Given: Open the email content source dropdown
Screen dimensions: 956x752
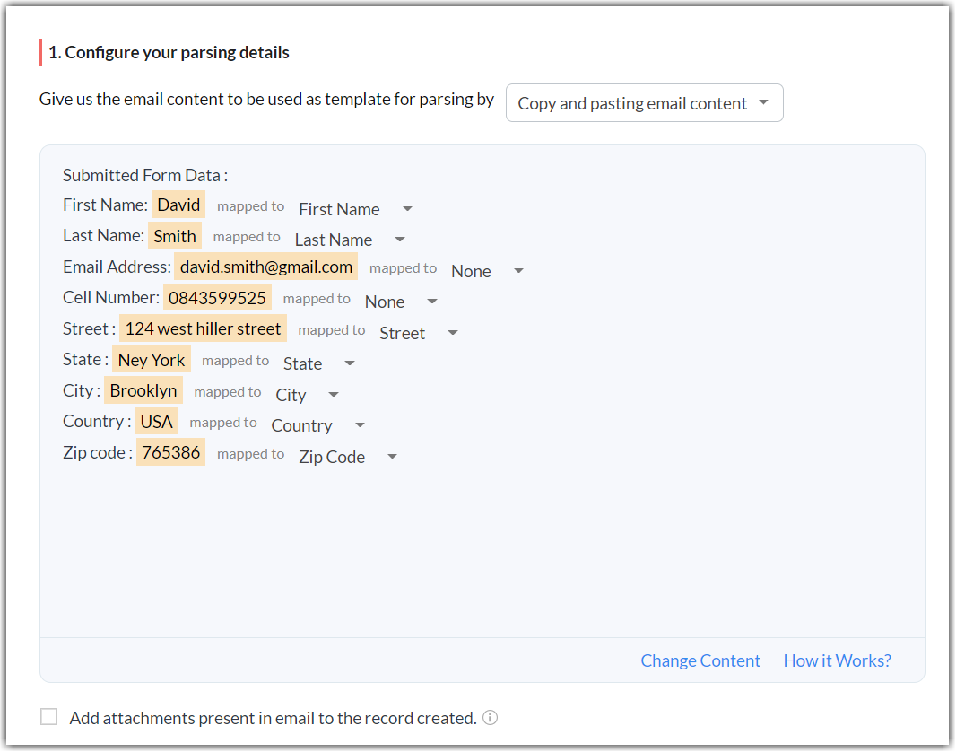Looking at the screenshot, I should 644,103.
